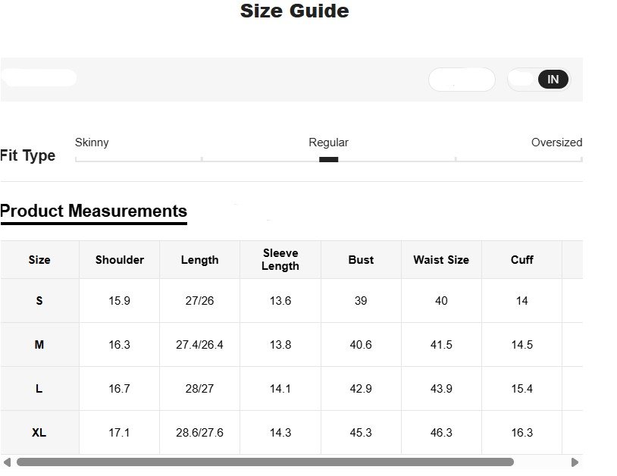Select the IN unit toggle
Image resolution: width=617 pixels, height=476 pixels.
click(x=553, y=80)
